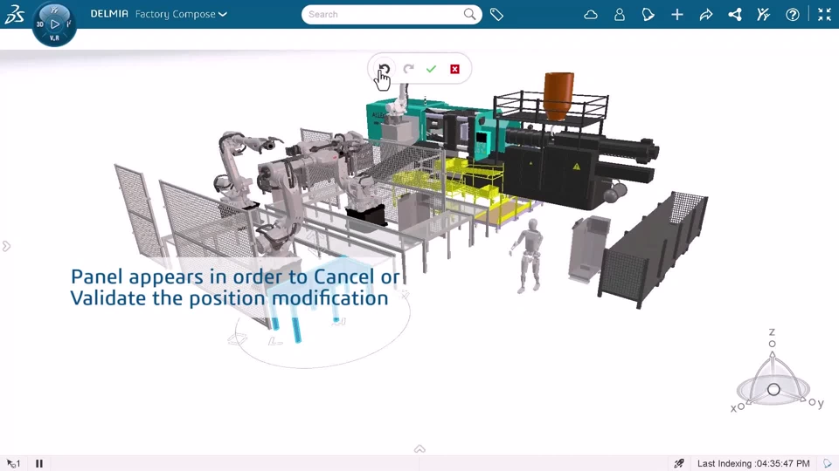Image resolution: width=839 pixels, height=471 pixels.
Task: Toggle the full screen arrows icon
Action: coord(824,15)
